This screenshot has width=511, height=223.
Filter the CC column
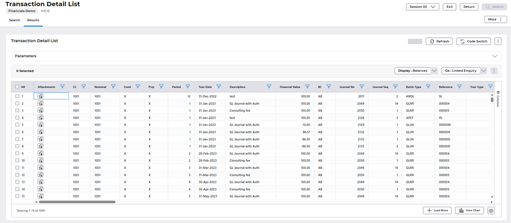point(84,86)
